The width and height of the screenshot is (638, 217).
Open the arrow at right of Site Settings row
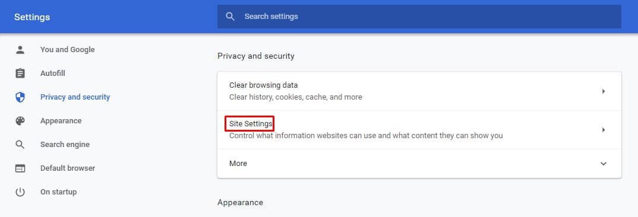pos(604,130)
